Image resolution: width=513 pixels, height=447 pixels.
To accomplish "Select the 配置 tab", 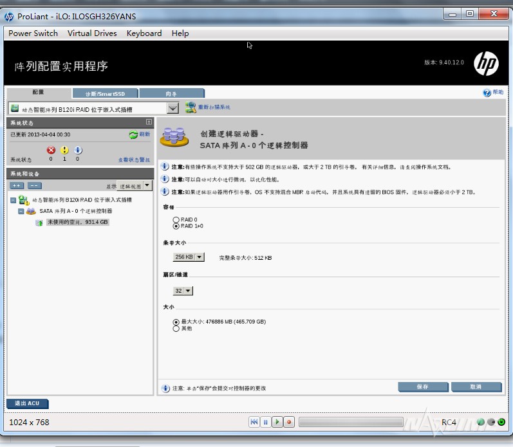I will pos(38,93).
